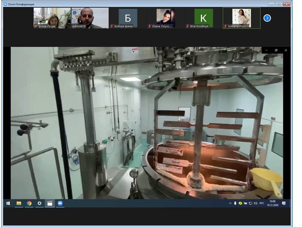Select Віта Козійчук participant tile
Screen dimensions: 302x227
[x=204, y=18]
